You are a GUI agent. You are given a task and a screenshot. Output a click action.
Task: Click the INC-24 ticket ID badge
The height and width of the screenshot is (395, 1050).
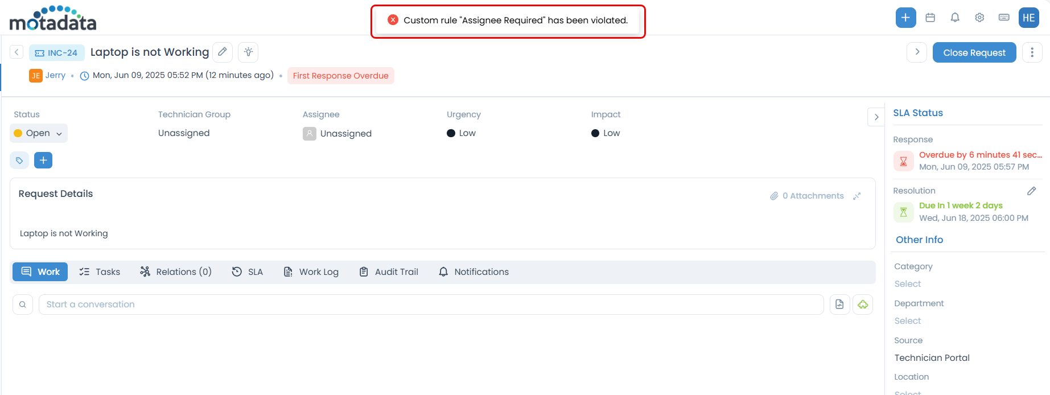[x=57, y=52]
